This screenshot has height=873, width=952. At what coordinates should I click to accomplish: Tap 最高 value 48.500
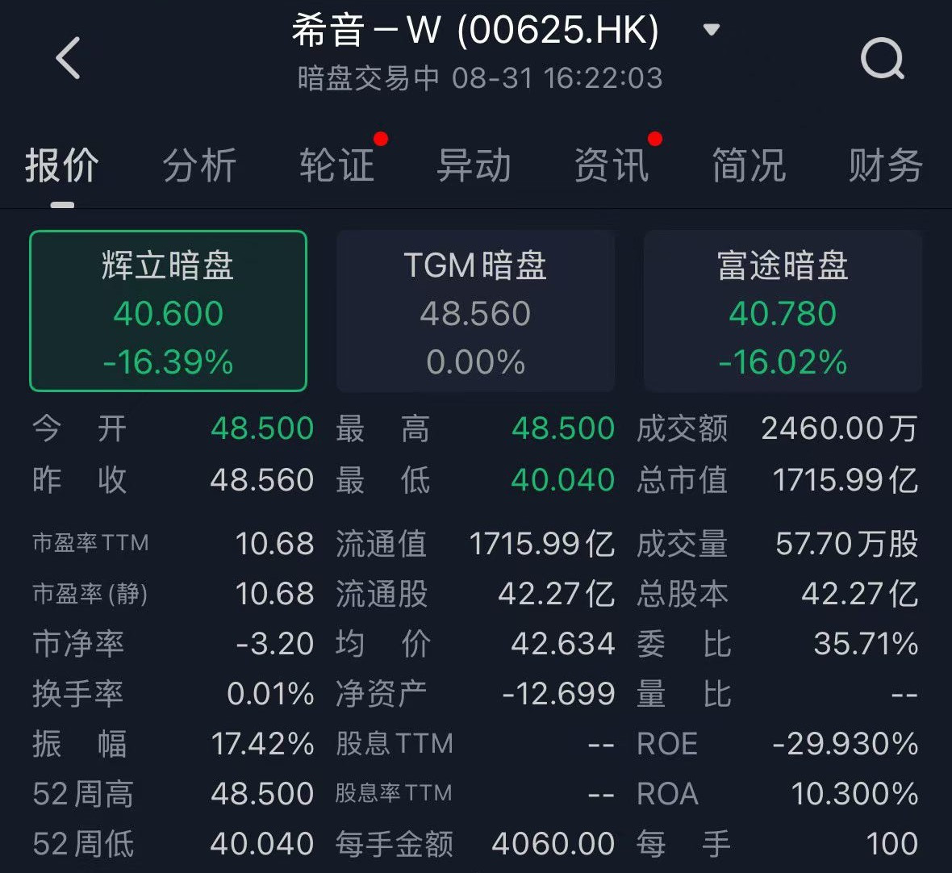pos(563,428)
